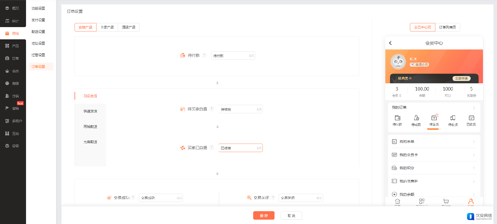Screen dimensions: 497x224
Task: Click the 待收货 icon in preview
Action: pyautogui.click(x=453, y=118)
